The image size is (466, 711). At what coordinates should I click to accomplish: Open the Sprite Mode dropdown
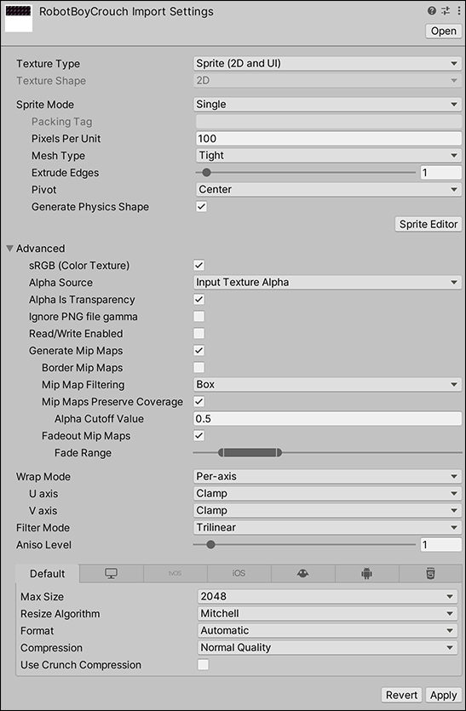(327, 104)
